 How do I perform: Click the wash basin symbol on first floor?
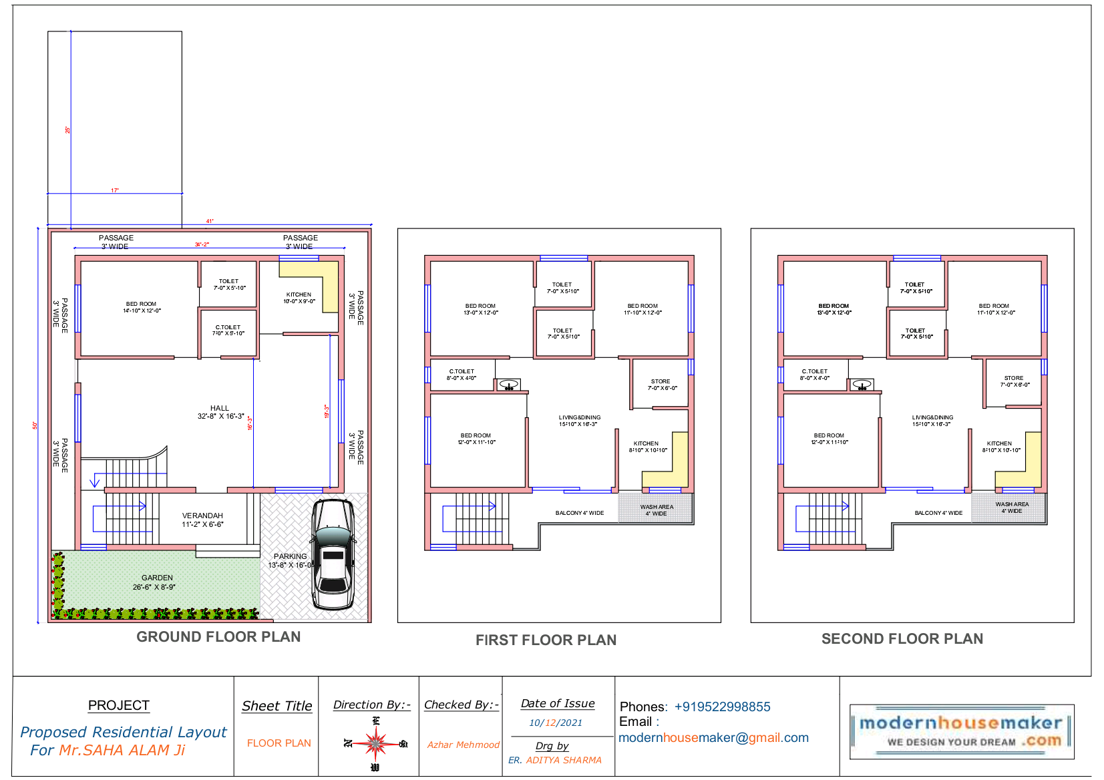[509, 385]
